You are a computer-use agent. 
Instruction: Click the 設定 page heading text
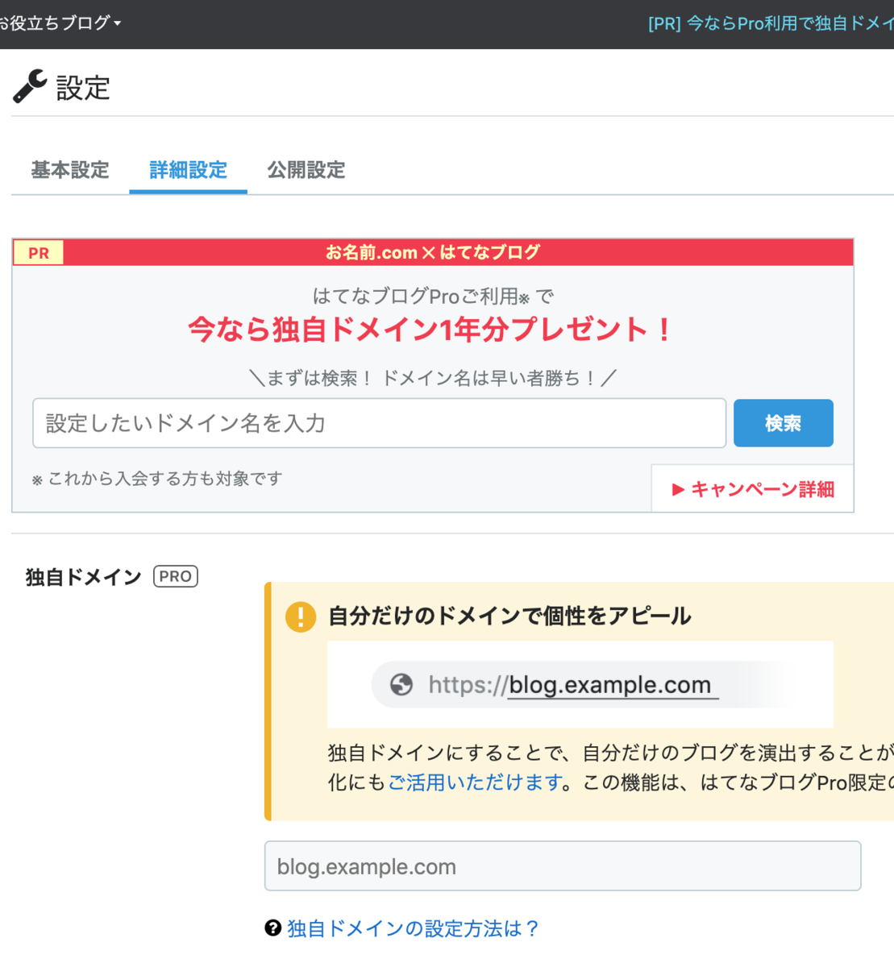point(83,87)
